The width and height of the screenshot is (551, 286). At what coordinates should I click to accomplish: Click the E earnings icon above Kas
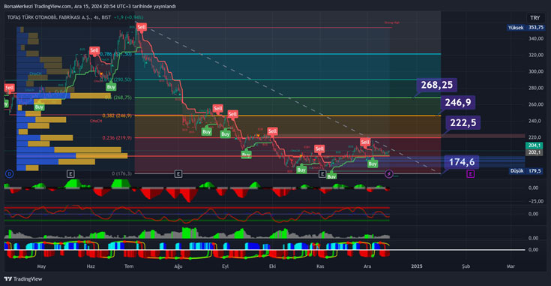click(x=322, y=174)
